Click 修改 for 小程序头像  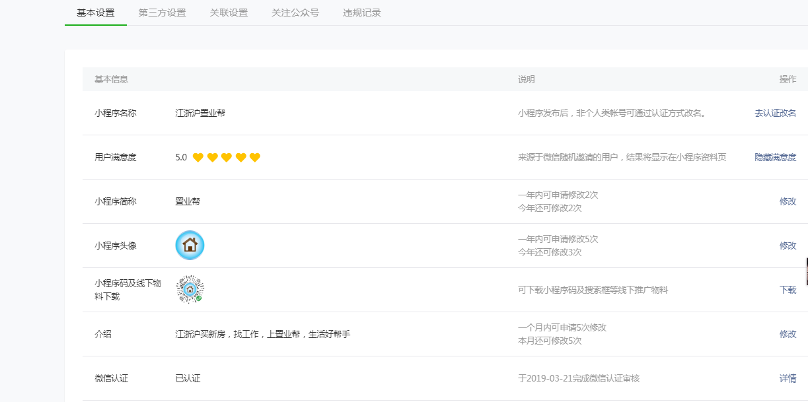[x=788, y=246]
